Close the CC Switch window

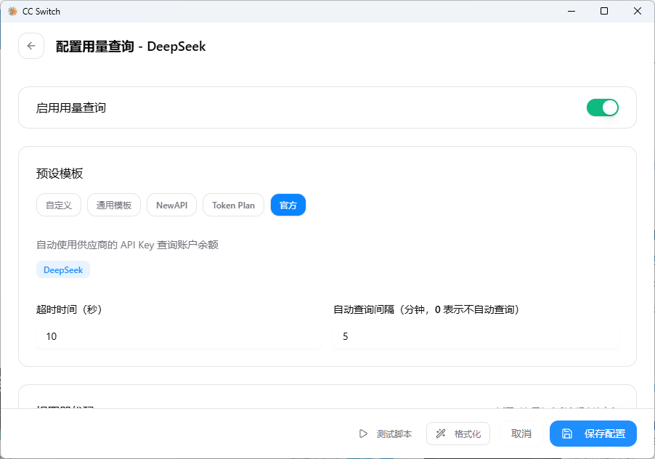(637, 12)
